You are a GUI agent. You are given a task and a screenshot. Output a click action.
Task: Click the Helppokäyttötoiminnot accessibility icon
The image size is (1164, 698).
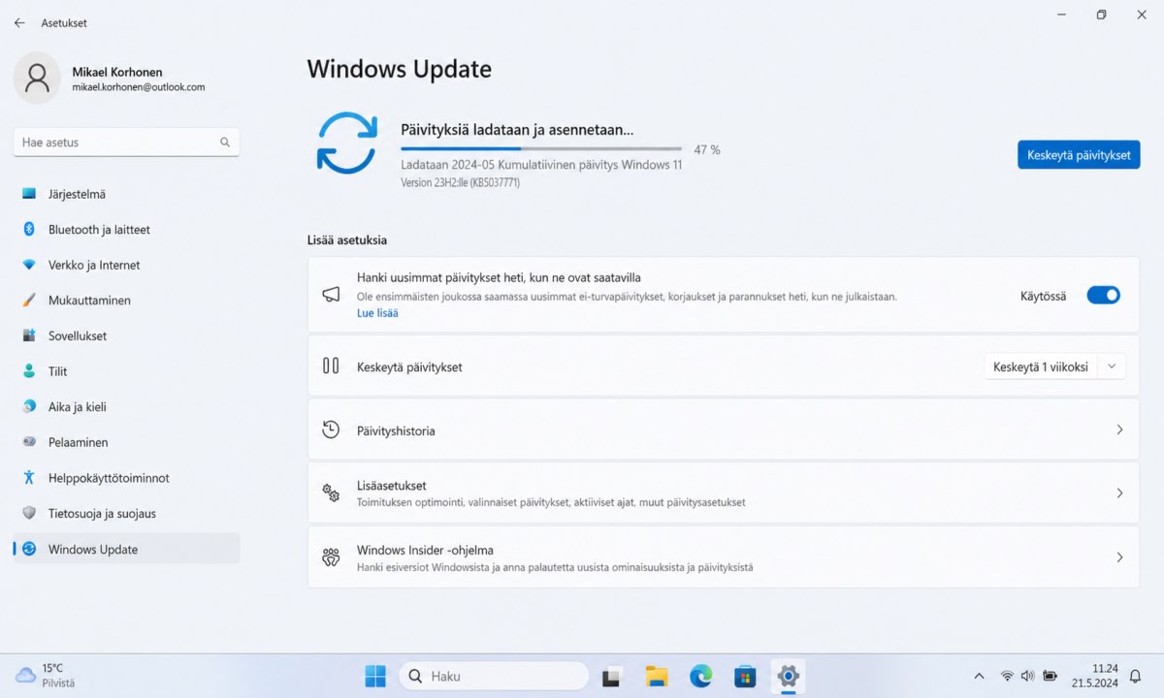tap(29, 478)
